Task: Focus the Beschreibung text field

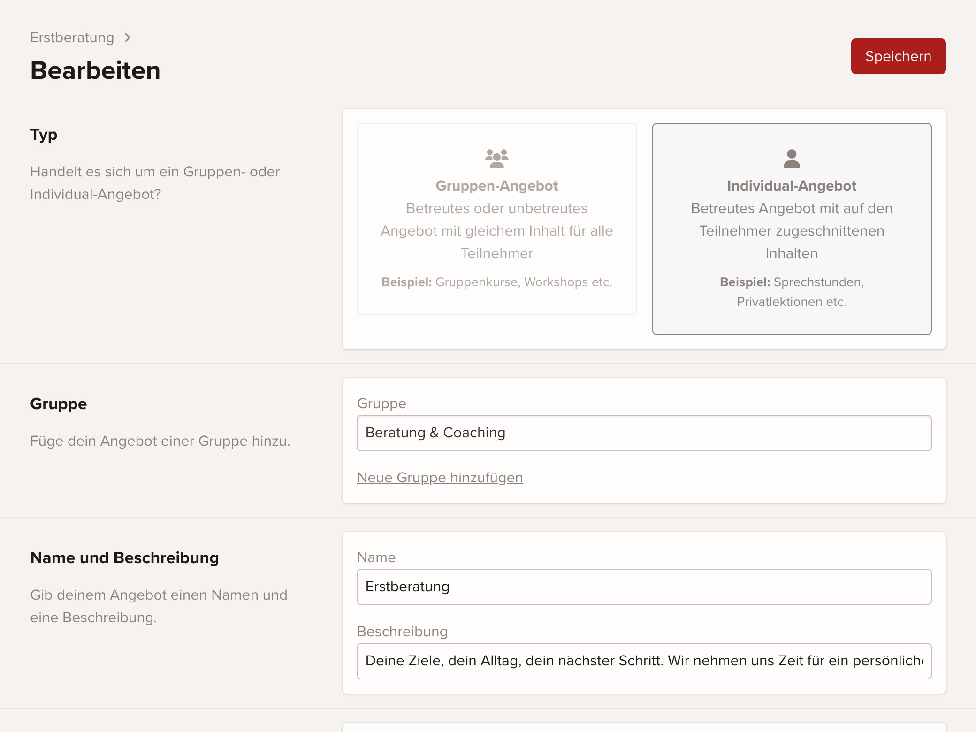Action: [644, 661]
